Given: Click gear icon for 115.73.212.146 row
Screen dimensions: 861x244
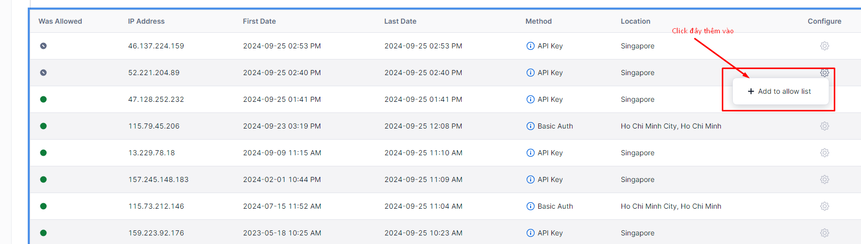Looking at the screenshot, I should coord(824,206).
